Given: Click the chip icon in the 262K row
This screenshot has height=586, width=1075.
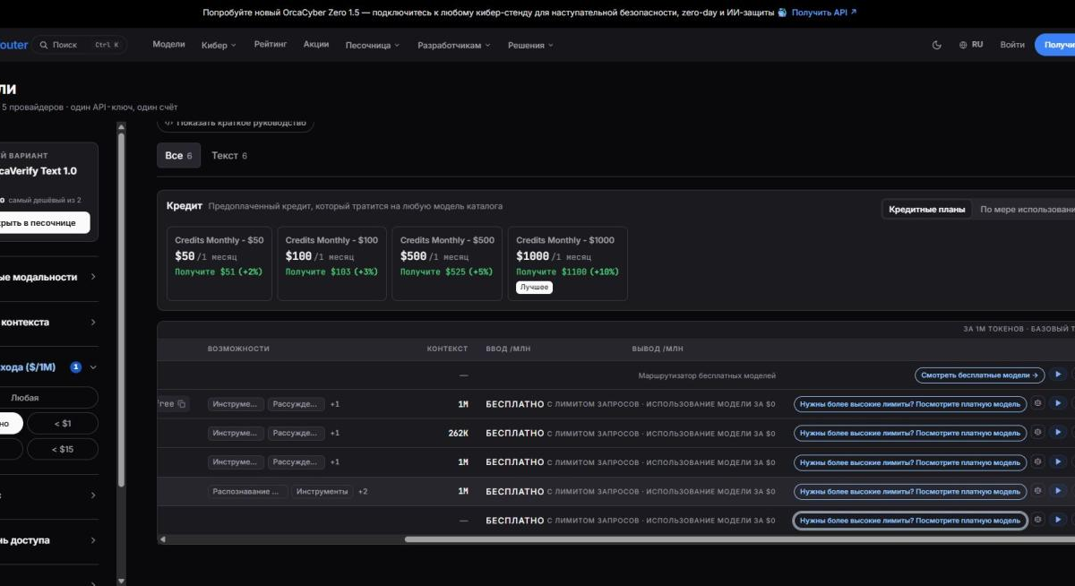Looking at the screenshot, I should click(1037, 433).
